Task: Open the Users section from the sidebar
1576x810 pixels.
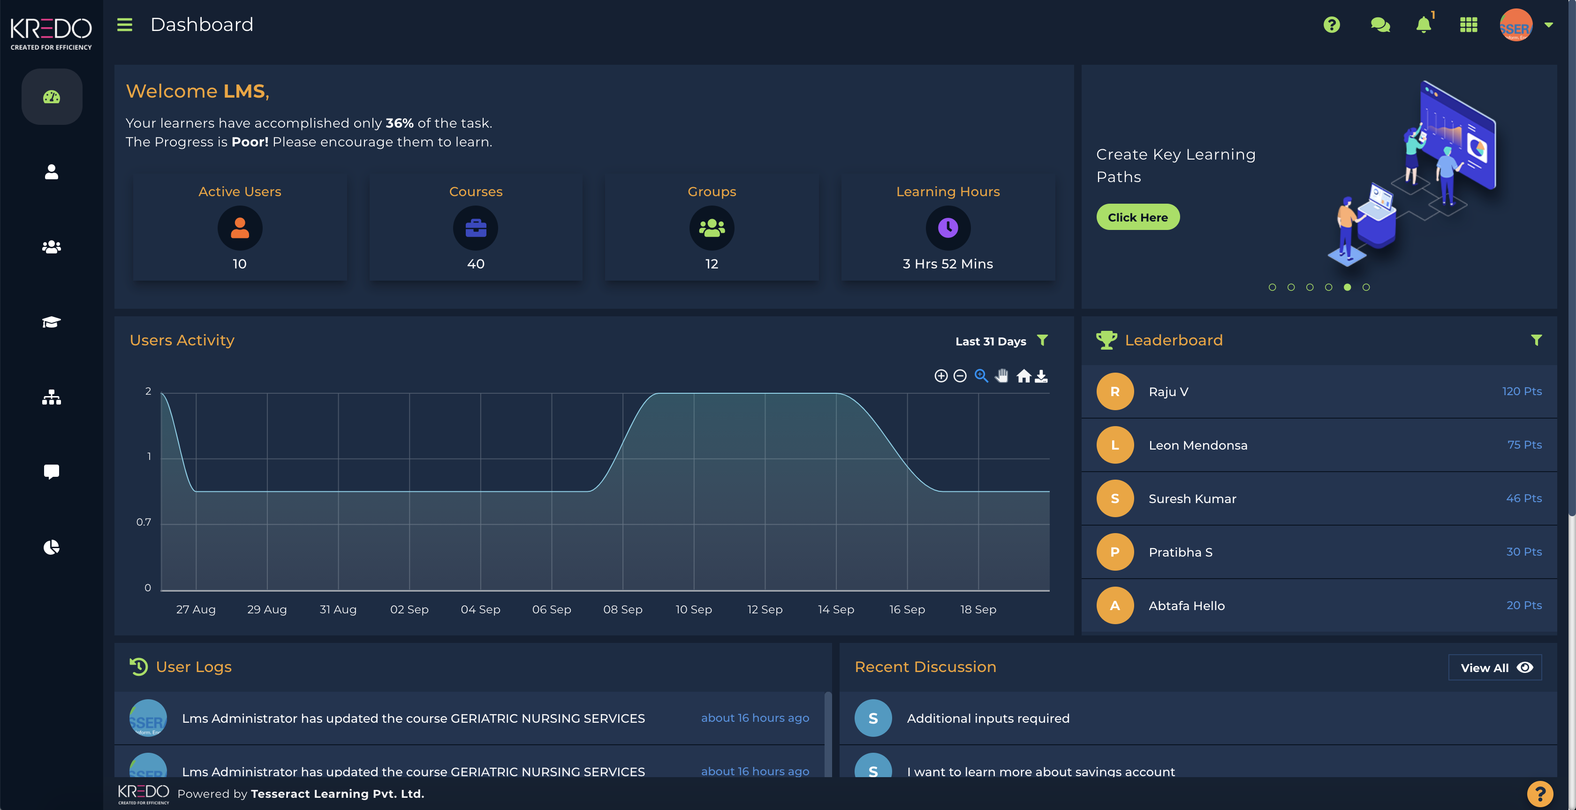Action: click(52, 172)
